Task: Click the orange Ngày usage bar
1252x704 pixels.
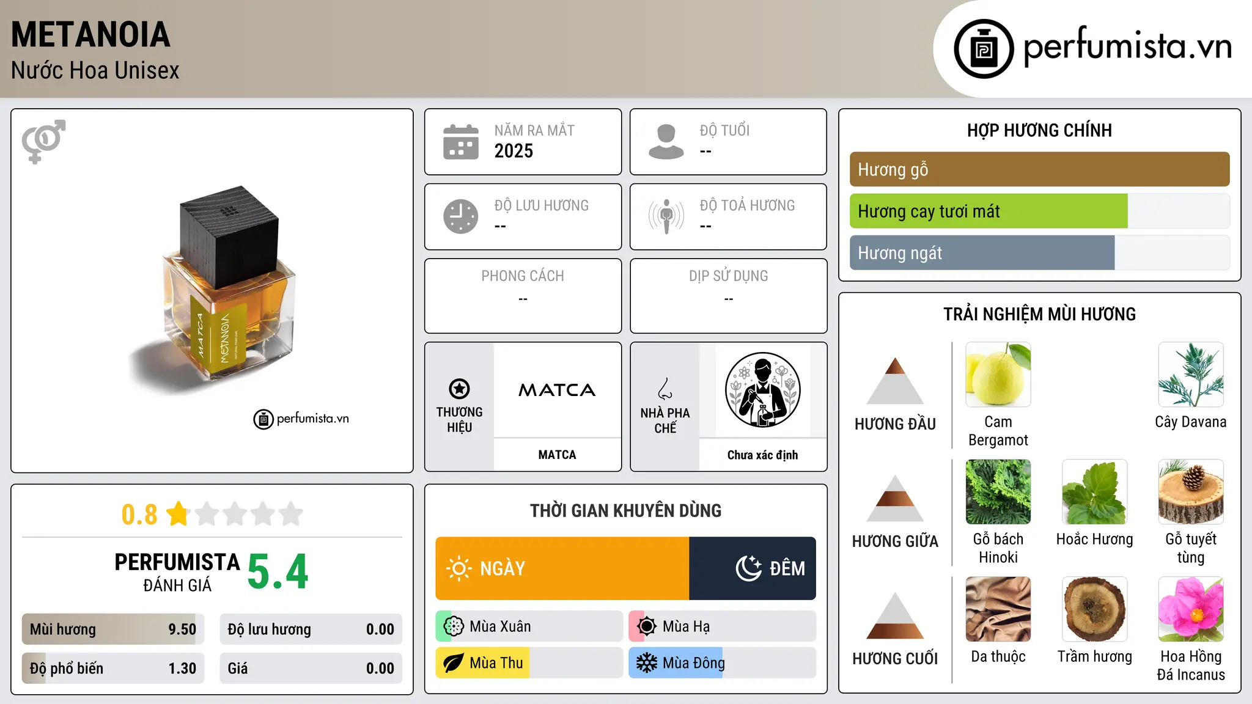Action: point(562,568)
